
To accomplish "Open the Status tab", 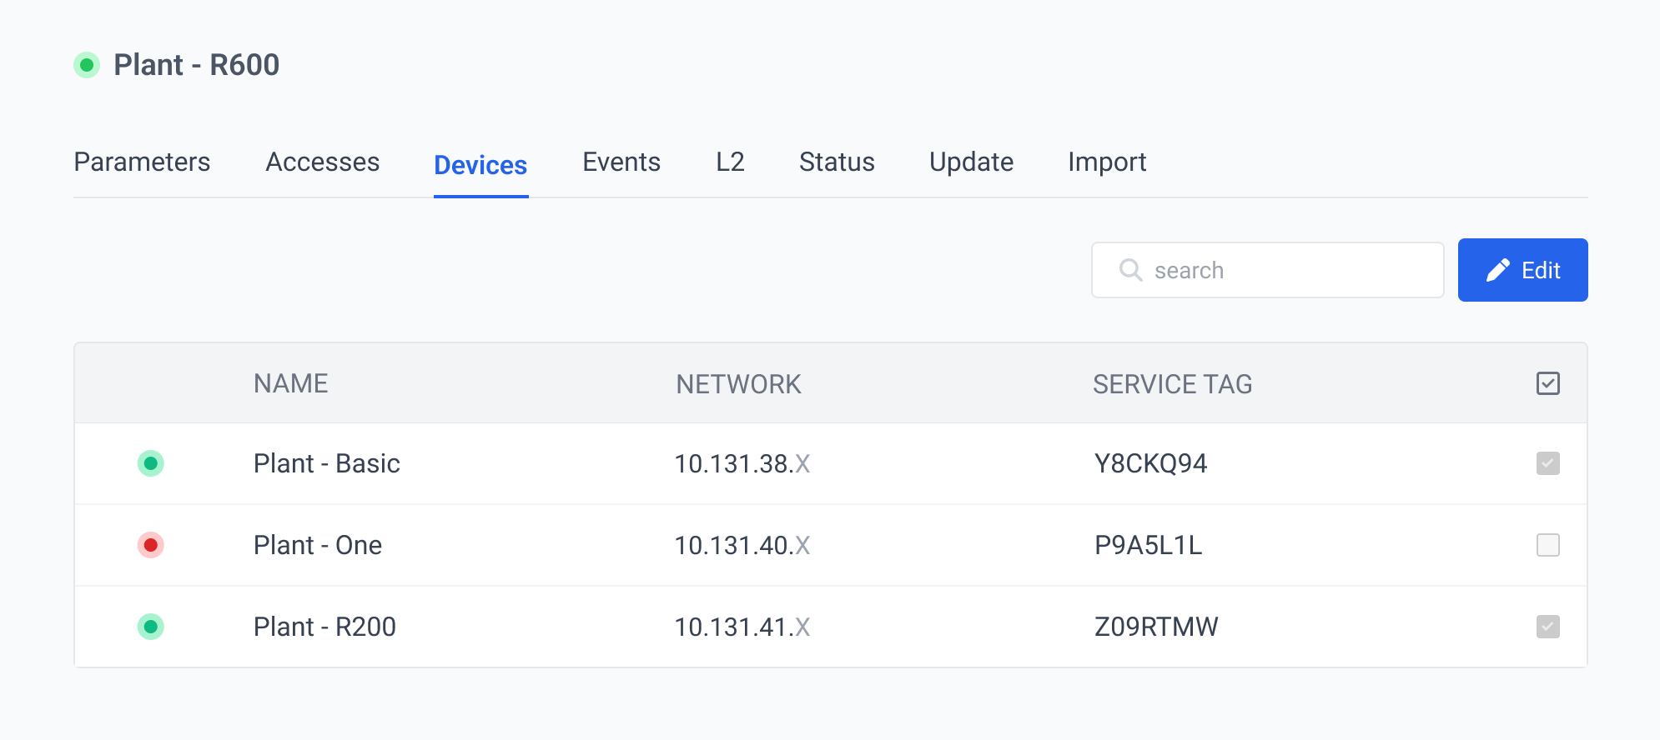I will [837, 162].
